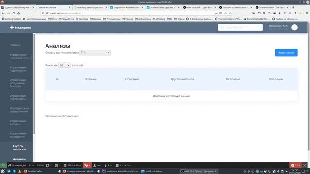Open the clock in the system tray
310x174 pixels.
click(x=295, y=171)
